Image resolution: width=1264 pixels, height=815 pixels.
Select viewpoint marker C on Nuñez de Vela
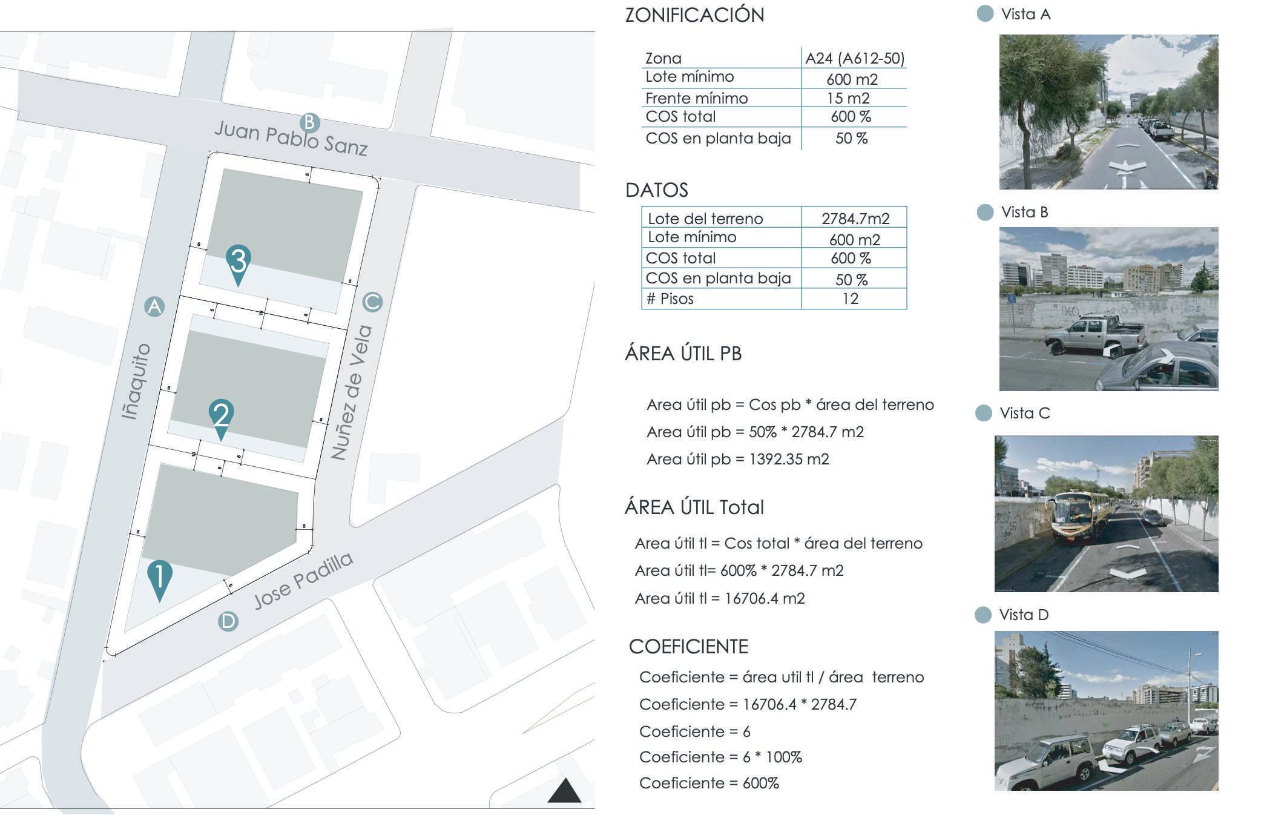tap(372, 302)
